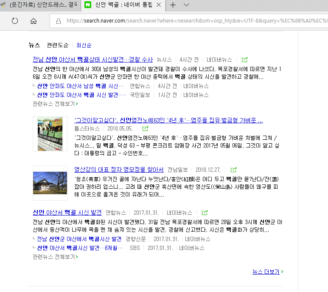Click the 영모정 pavilion thumbnail image

pos(50,183)
